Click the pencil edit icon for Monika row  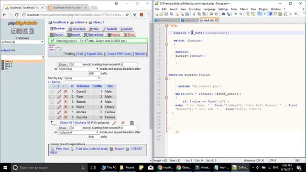(x=59, y=112)
